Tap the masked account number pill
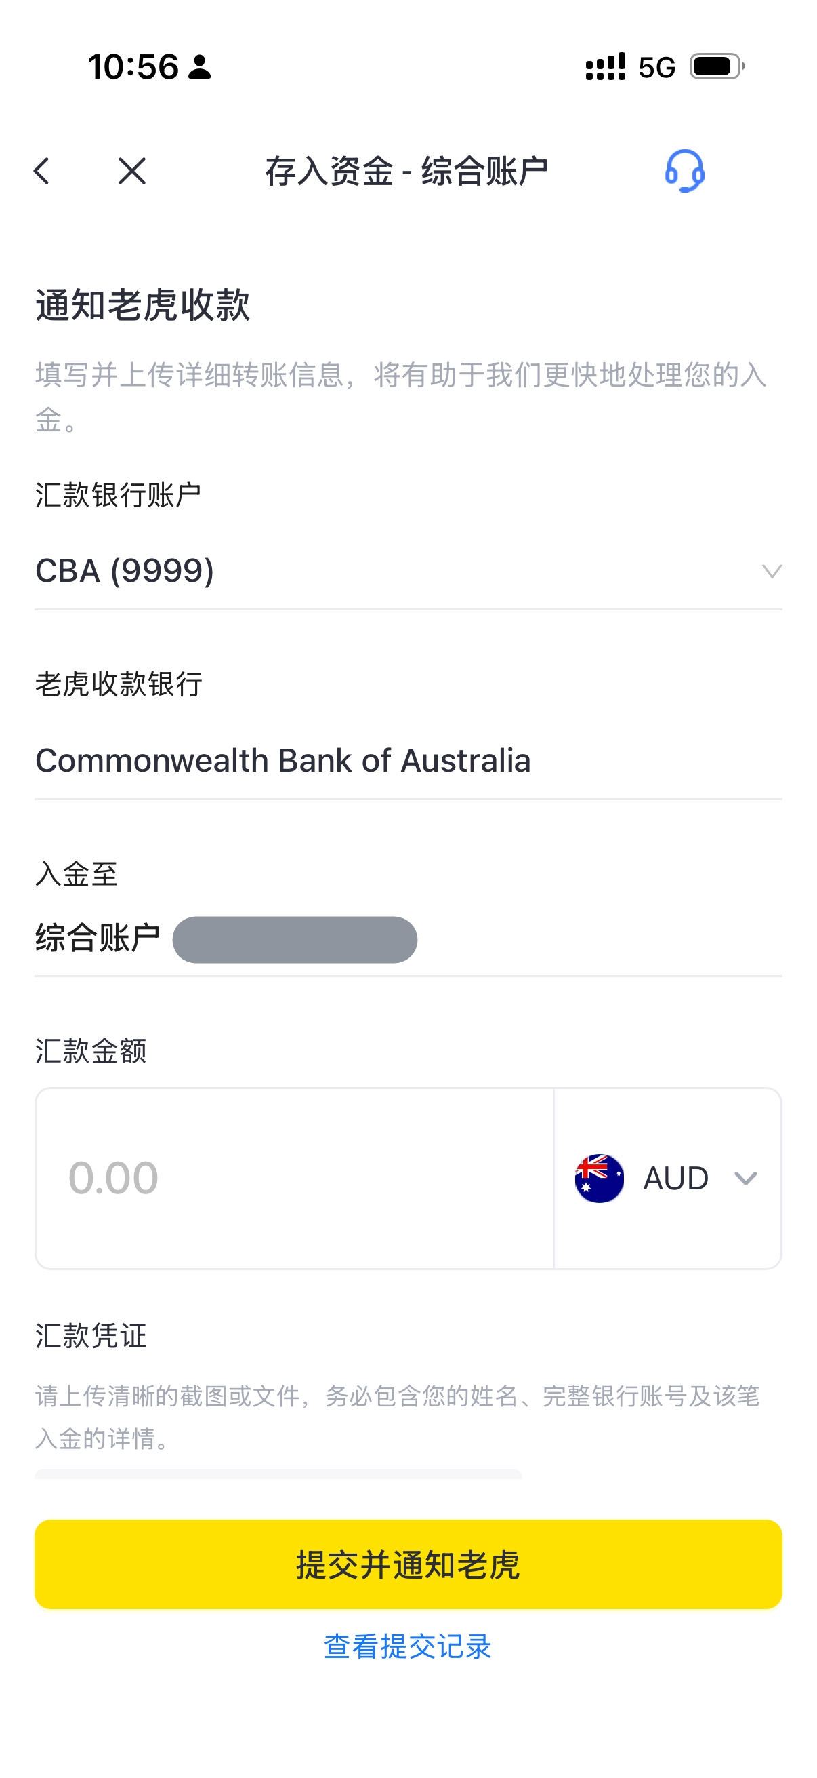The height and width of the screenshot is (1778, 817). coord(295,939)
